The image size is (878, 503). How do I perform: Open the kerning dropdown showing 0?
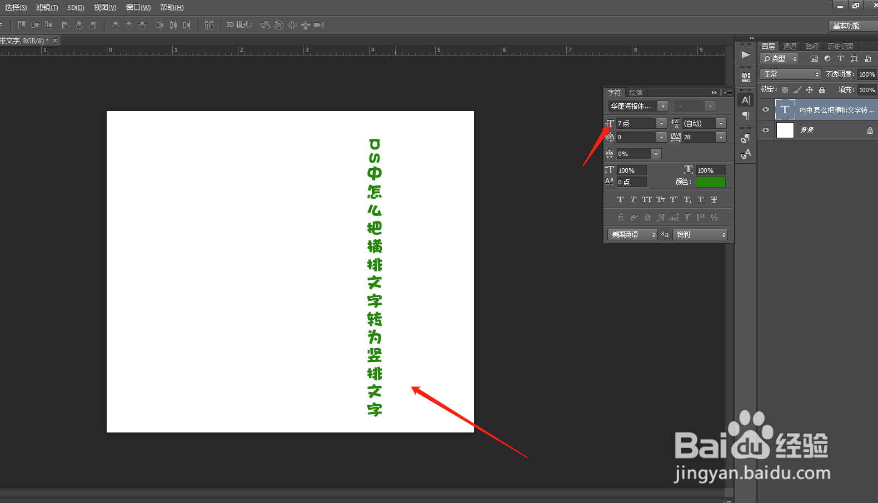point(661,137)
